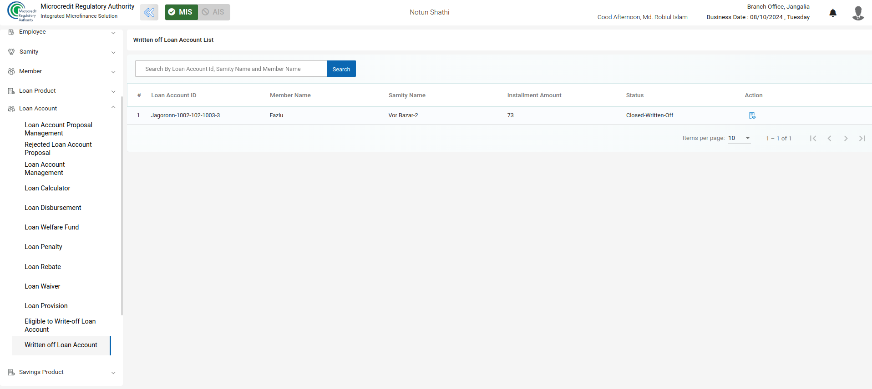Open Loan Calculator
Image resolution: width=872 pixels, height=389 pixels.
[x=47, y=188]
